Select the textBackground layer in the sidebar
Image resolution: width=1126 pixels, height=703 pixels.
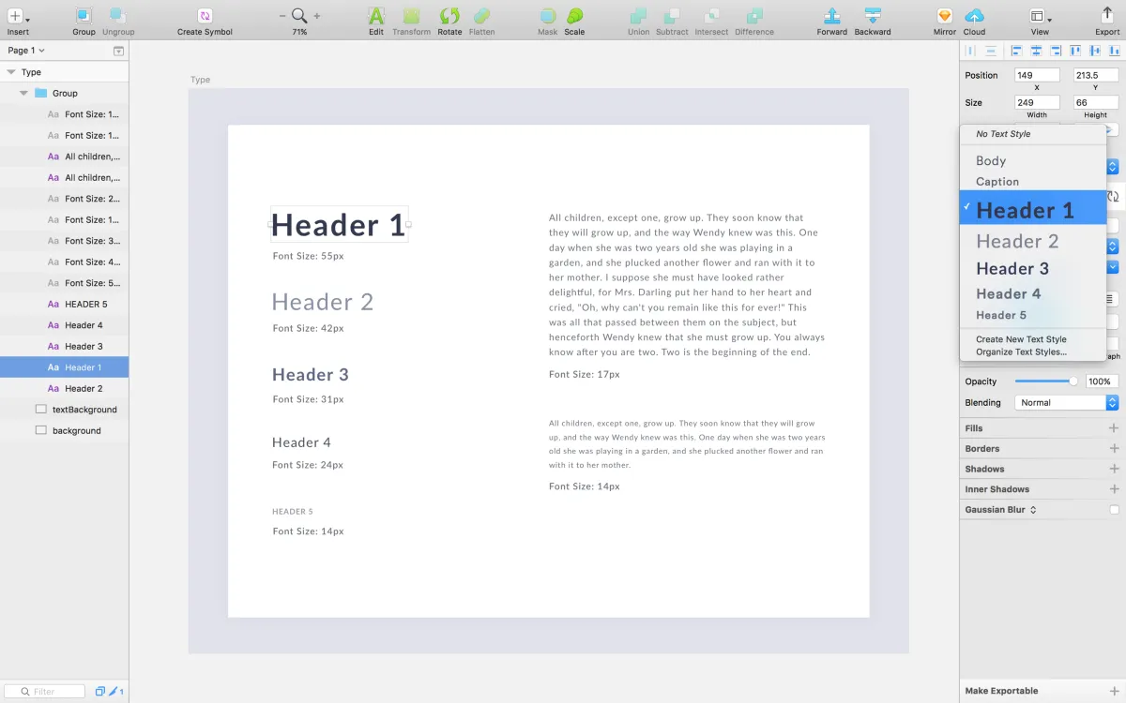point(84,409)
